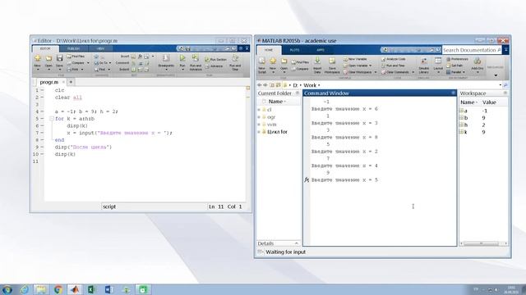Image resolution: width=526 pixels, height=295 pixels.
Task: Switch to the VIEW tab in Editor
Action: [x=100, y=49]
